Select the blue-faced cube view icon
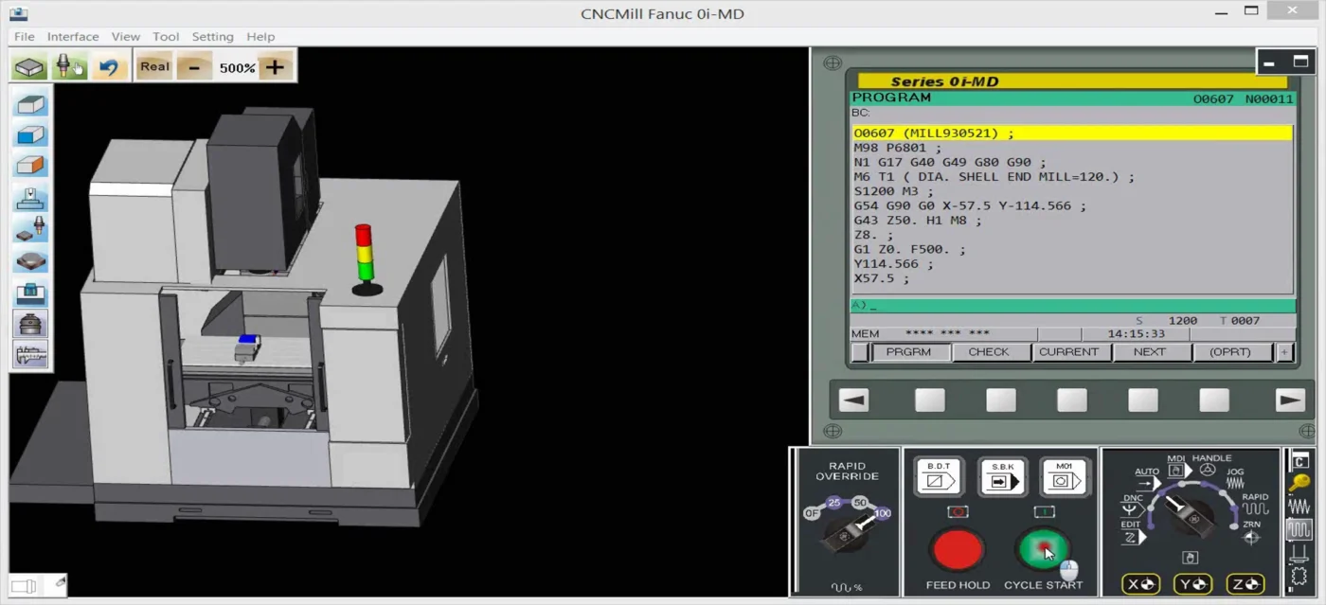The height and width of the screenshot is (605, 1326). [30, 135]
